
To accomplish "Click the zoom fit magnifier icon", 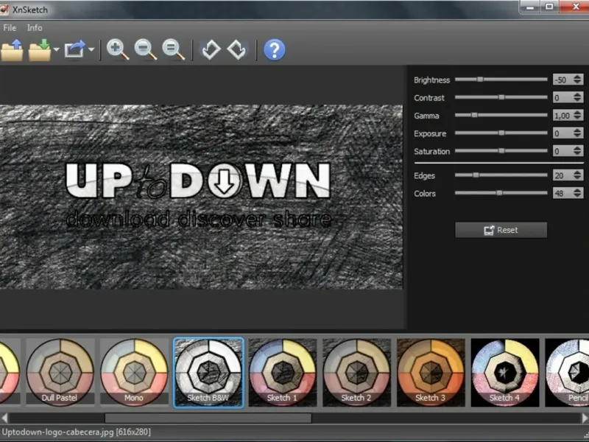I will click(173, 50).
